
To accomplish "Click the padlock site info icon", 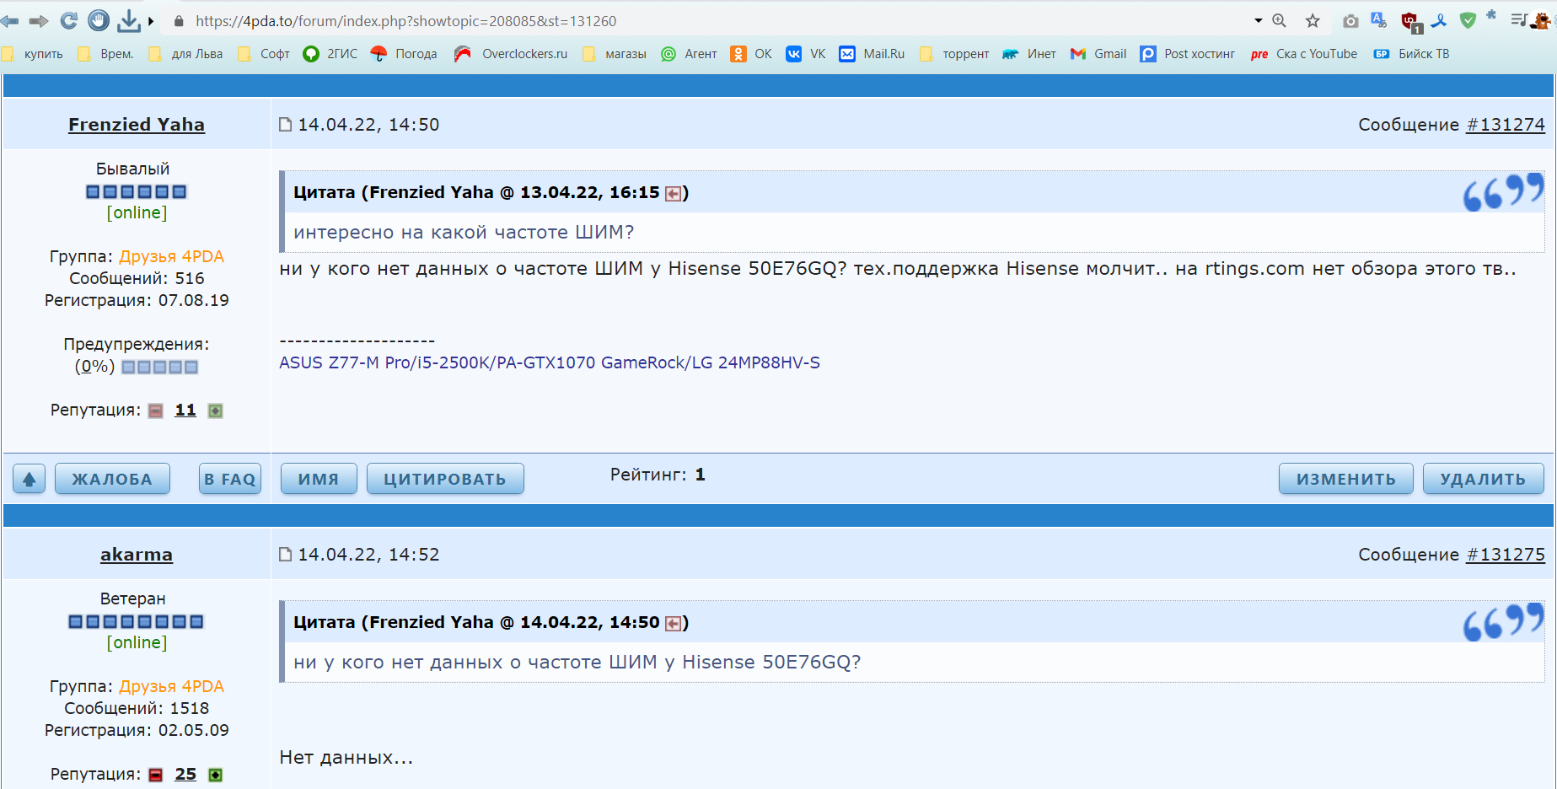I will point(179,21).
